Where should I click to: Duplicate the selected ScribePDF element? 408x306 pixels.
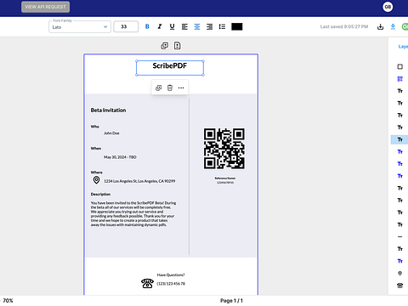tap(158, 88)
